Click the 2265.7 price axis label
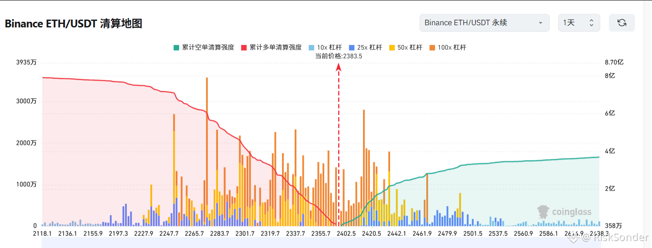652x248 pixels. pos(194,234)
